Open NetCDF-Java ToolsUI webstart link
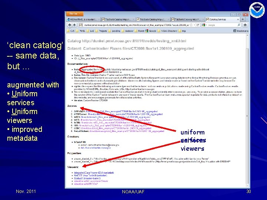267x200 pixels. click(90, 176)
